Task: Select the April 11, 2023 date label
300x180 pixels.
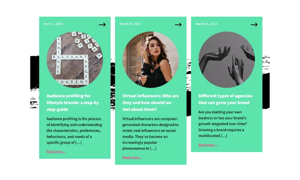Action: click(x=53, y=24)
